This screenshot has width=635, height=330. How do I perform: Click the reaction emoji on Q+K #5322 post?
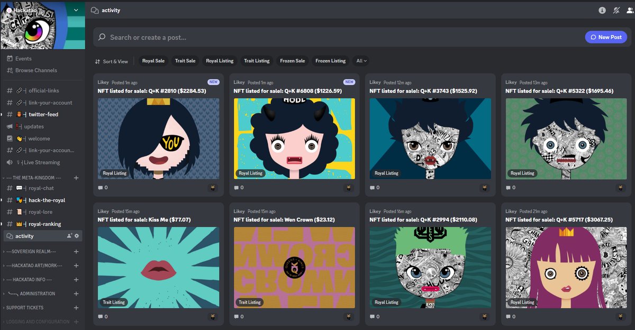pyautogui.click(x=621, y=188)
